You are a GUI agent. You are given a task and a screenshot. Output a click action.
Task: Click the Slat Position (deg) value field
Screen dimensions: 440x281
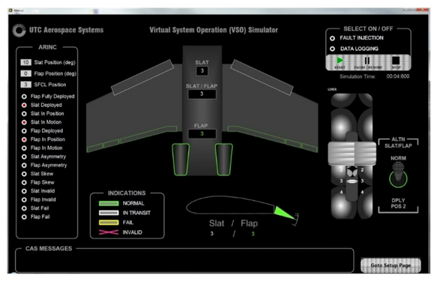[25, 62]
